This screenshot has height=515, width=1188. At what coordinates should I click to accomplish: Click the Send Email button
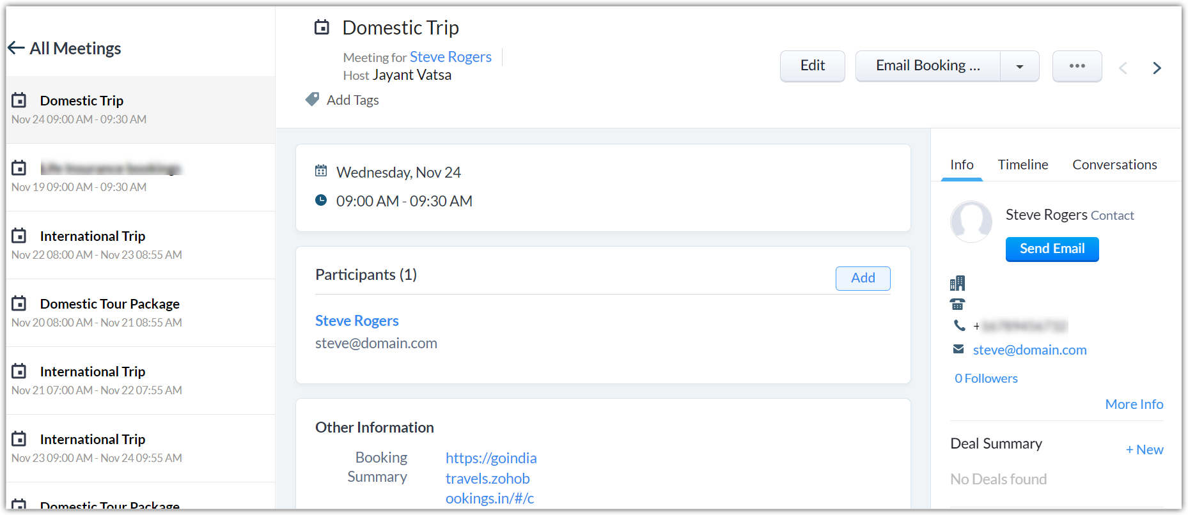pos(1052,249)
